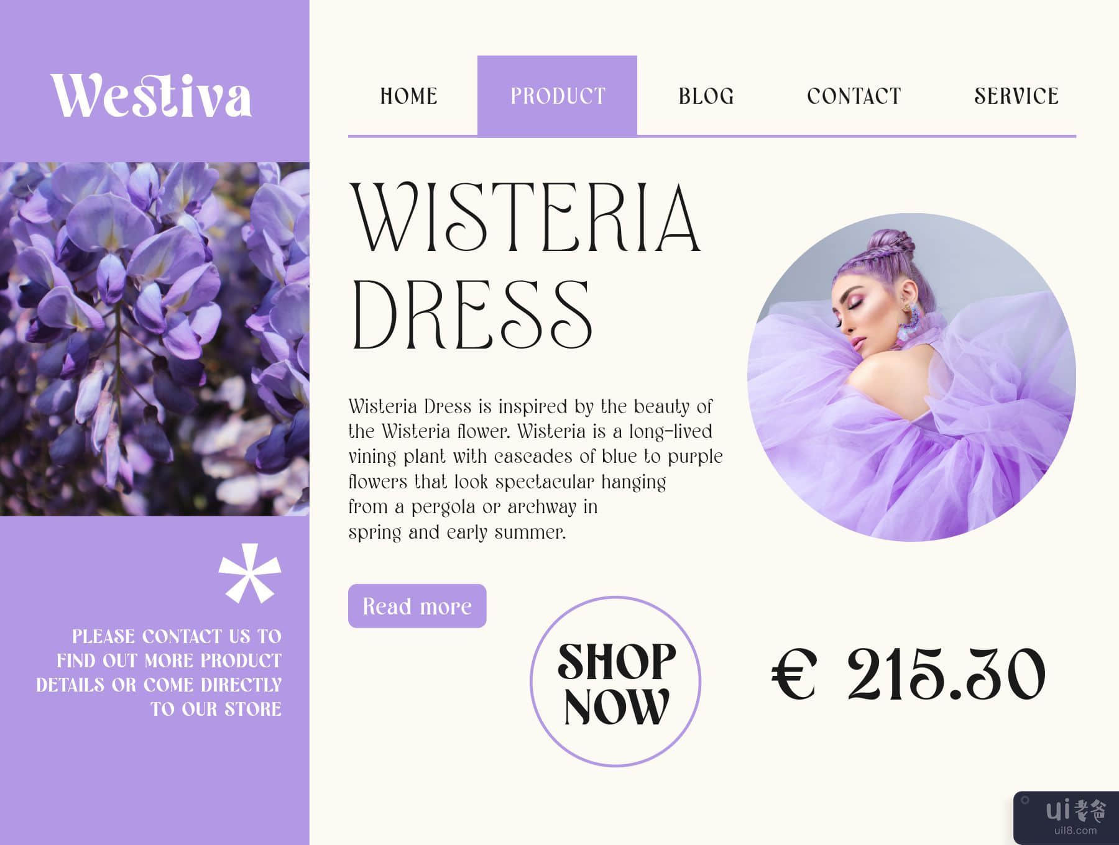The height and width of the screenshot is (845, 1119).
Task: Click the euro currency symbol
Action: pyautogui.click(x=793, y=674)
